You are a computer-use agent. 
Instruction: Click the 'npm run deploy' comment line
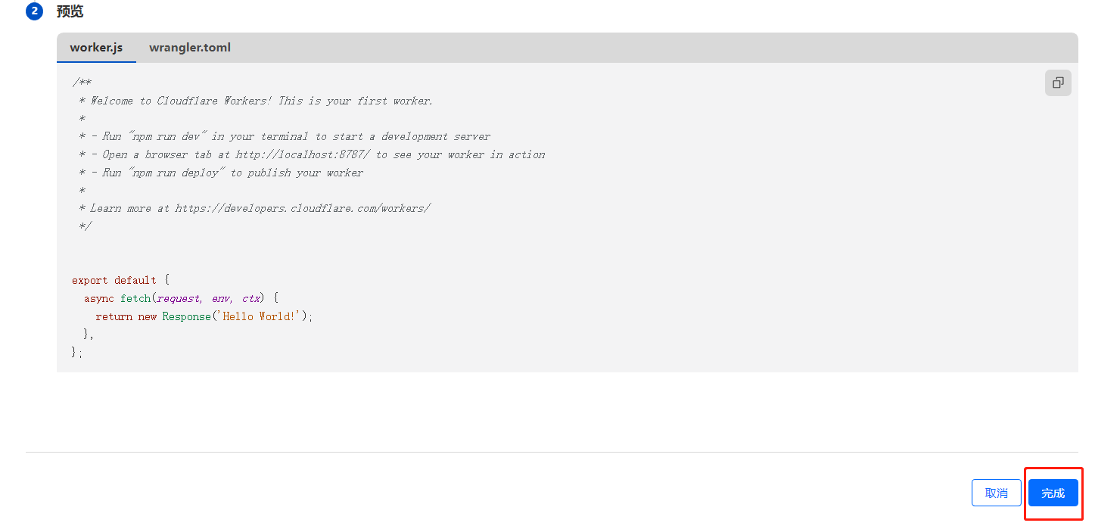[221, 173]
